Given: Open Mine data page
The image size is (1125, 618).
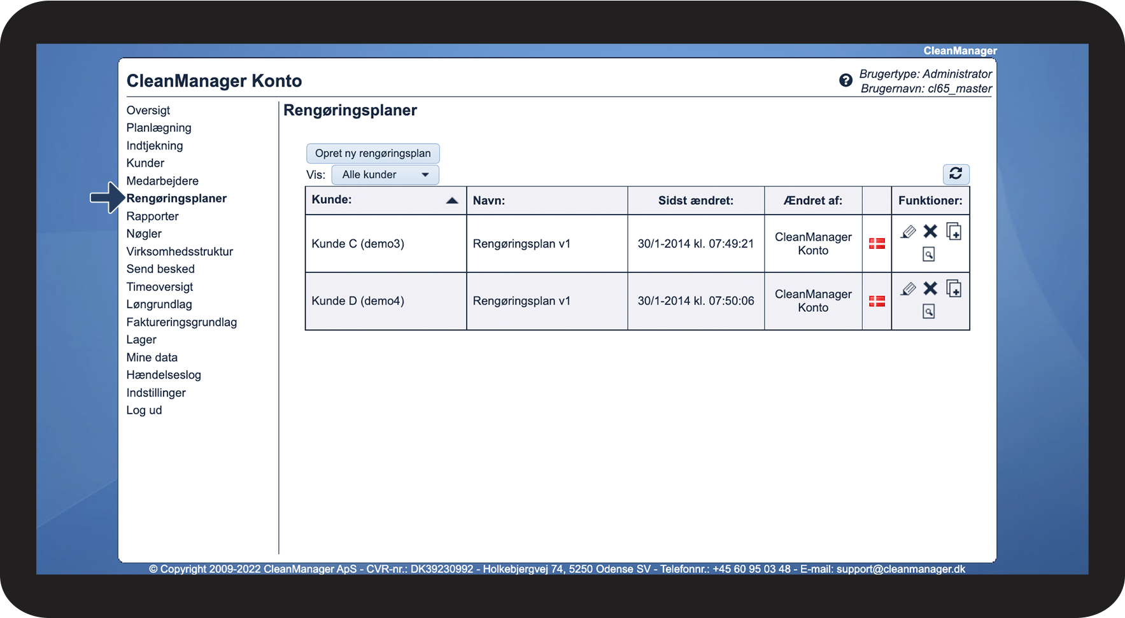Looking at the screenshot, I should 152,358.
